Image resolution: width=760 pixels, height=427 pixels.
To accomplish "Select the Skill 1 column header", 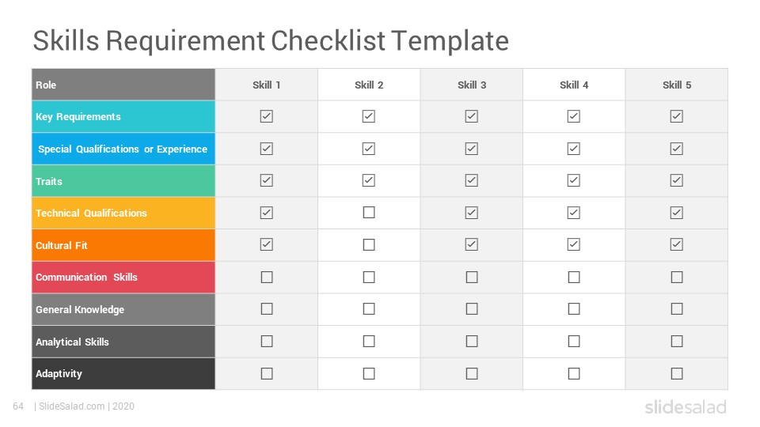I will pyautogui.click(x=267, y=85).
